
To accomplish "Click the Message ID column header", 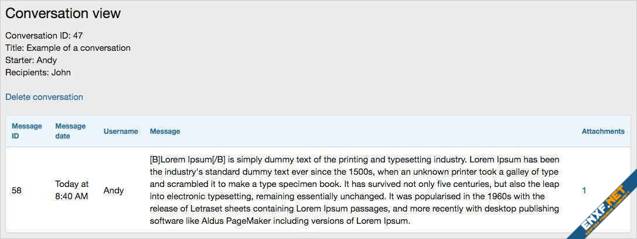I will point(26,131).
